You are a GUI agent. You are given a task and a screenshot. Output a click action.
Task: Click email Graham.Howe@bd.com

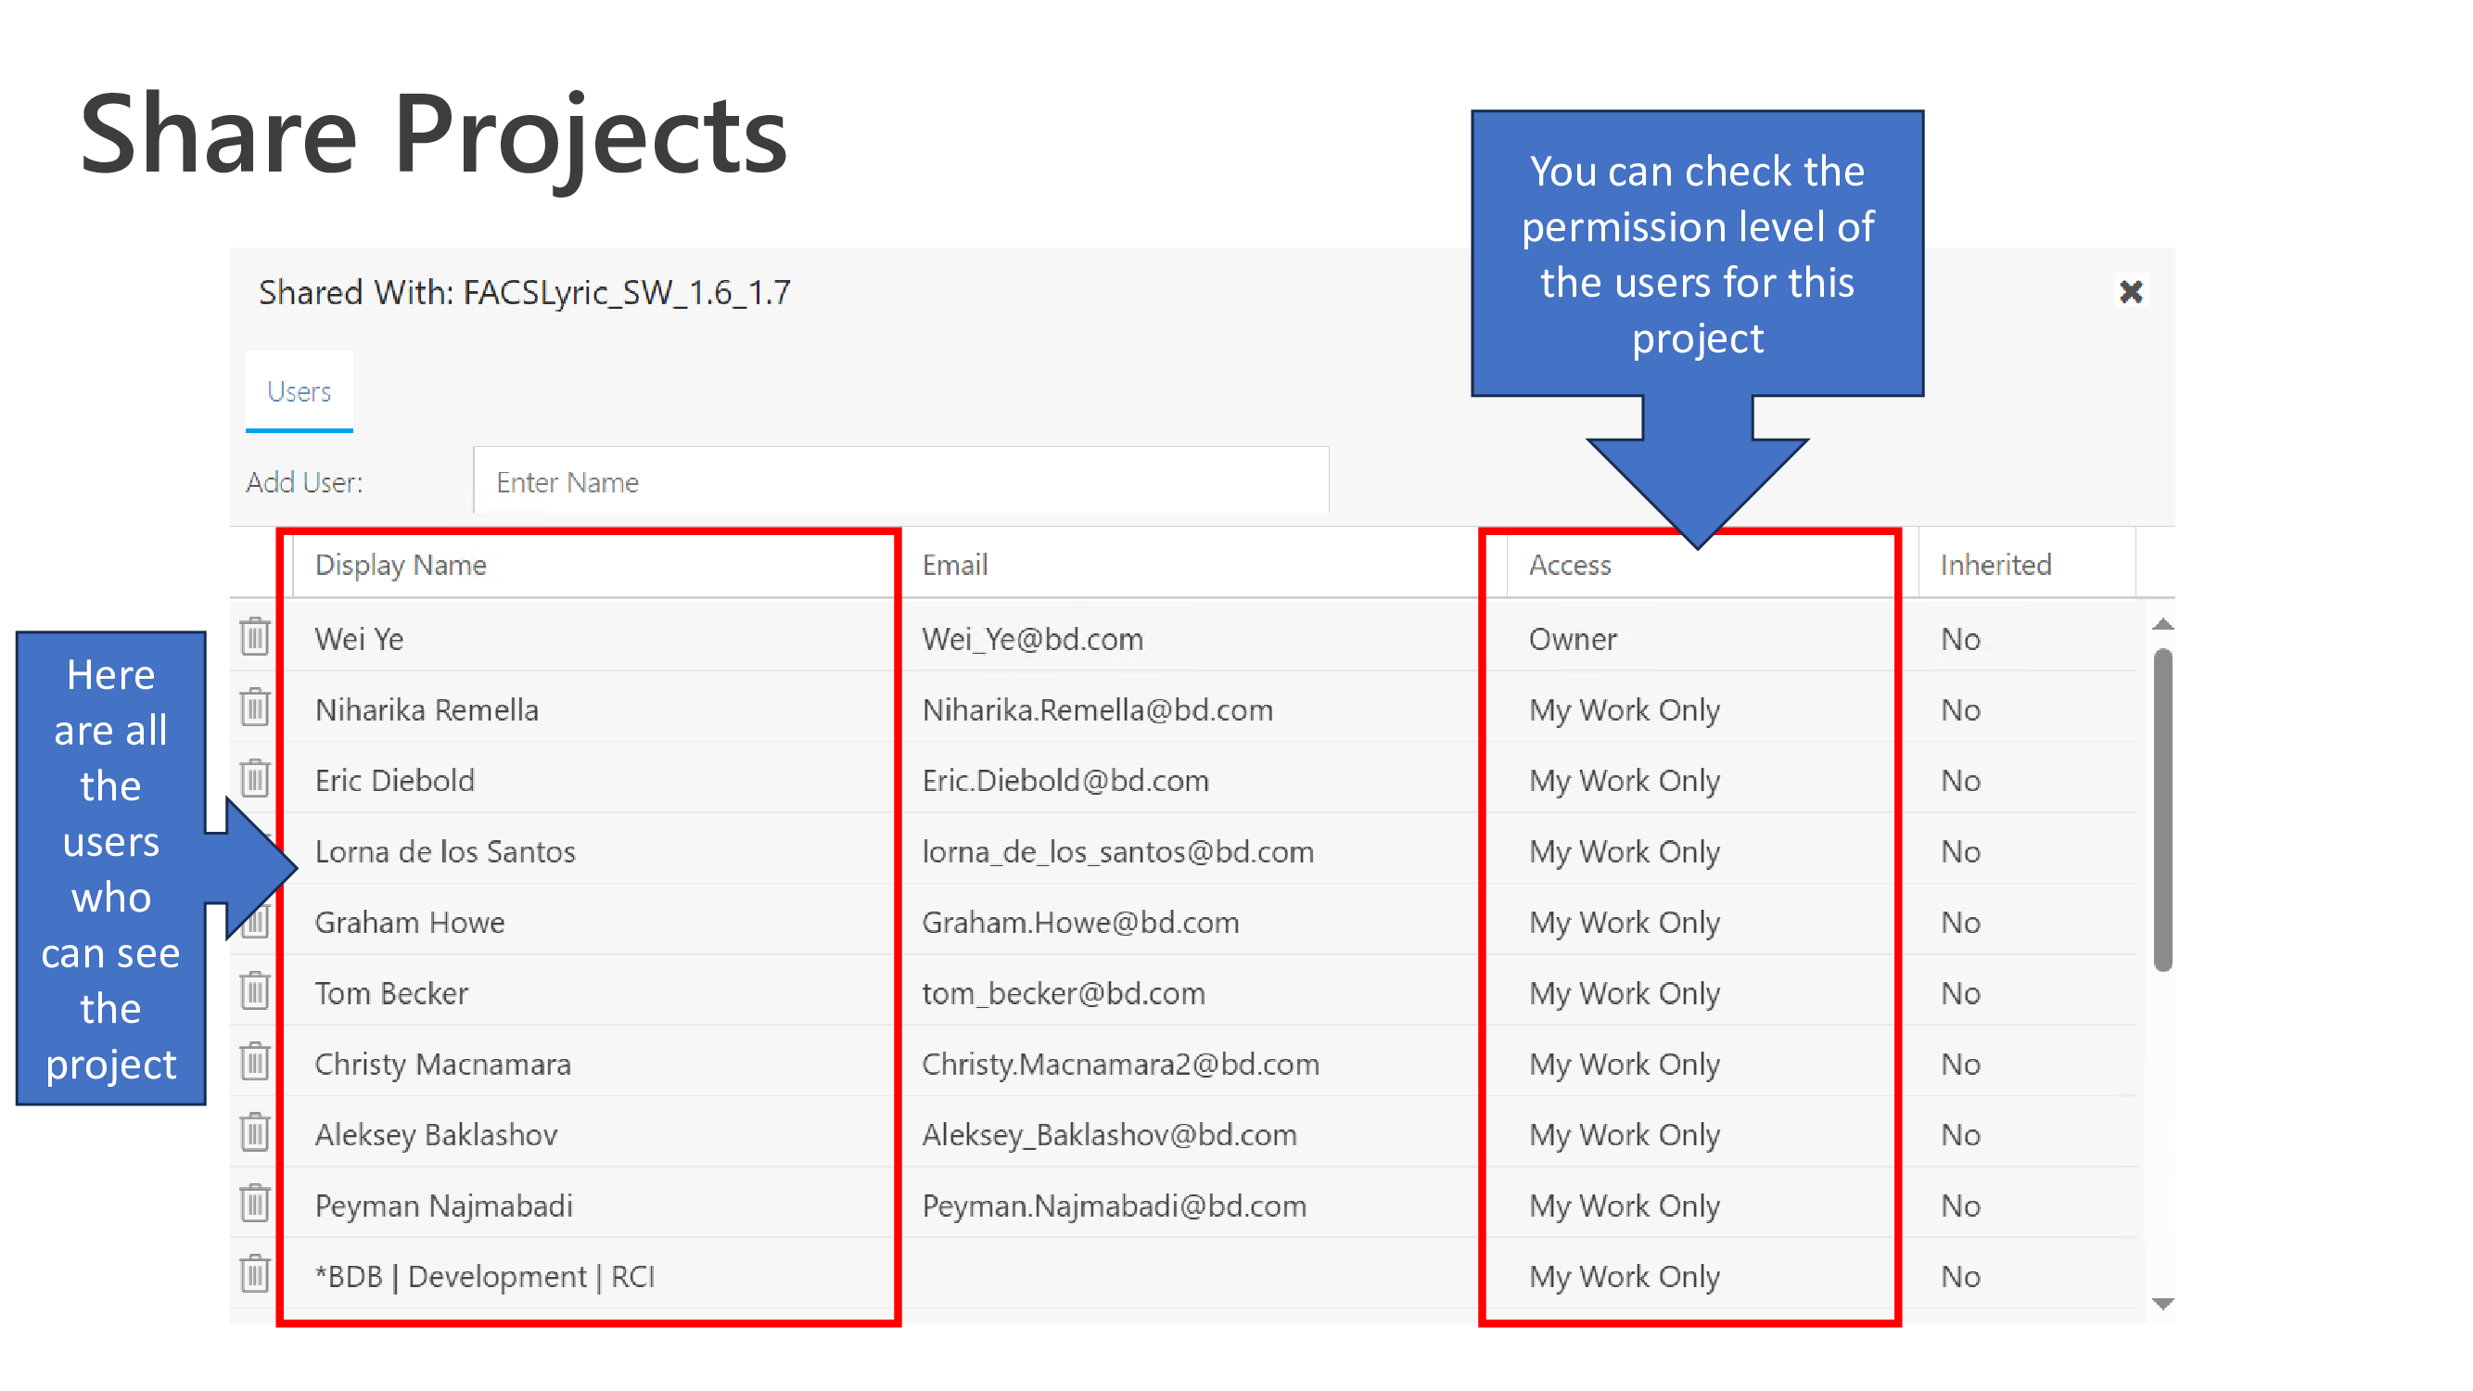click(1080, 923)
